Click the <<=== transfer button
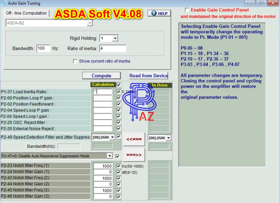Image resolution: width=280 pixels, height=203 pixels. coord(134,139)
